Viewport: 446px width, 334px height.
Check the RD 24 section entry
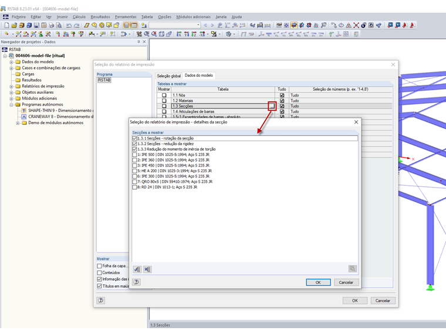[x=134, y=187]
